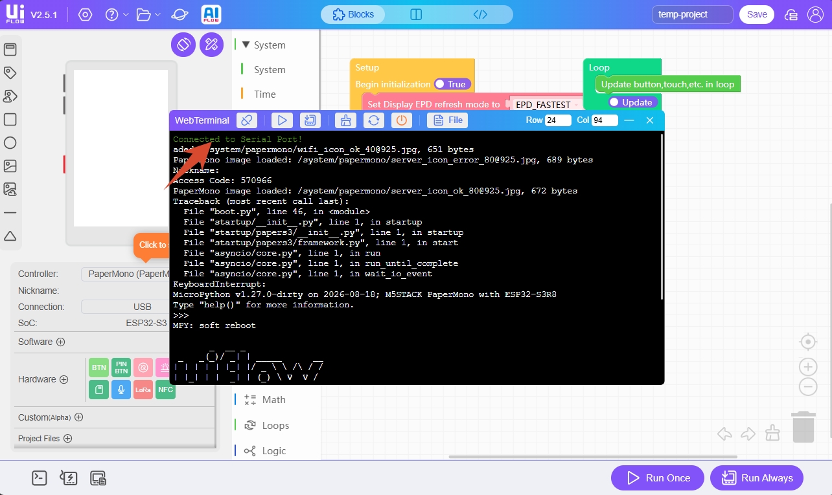The width and height of the screenshot is (832, 495).
Task: Save the current project
Action: 757,14
